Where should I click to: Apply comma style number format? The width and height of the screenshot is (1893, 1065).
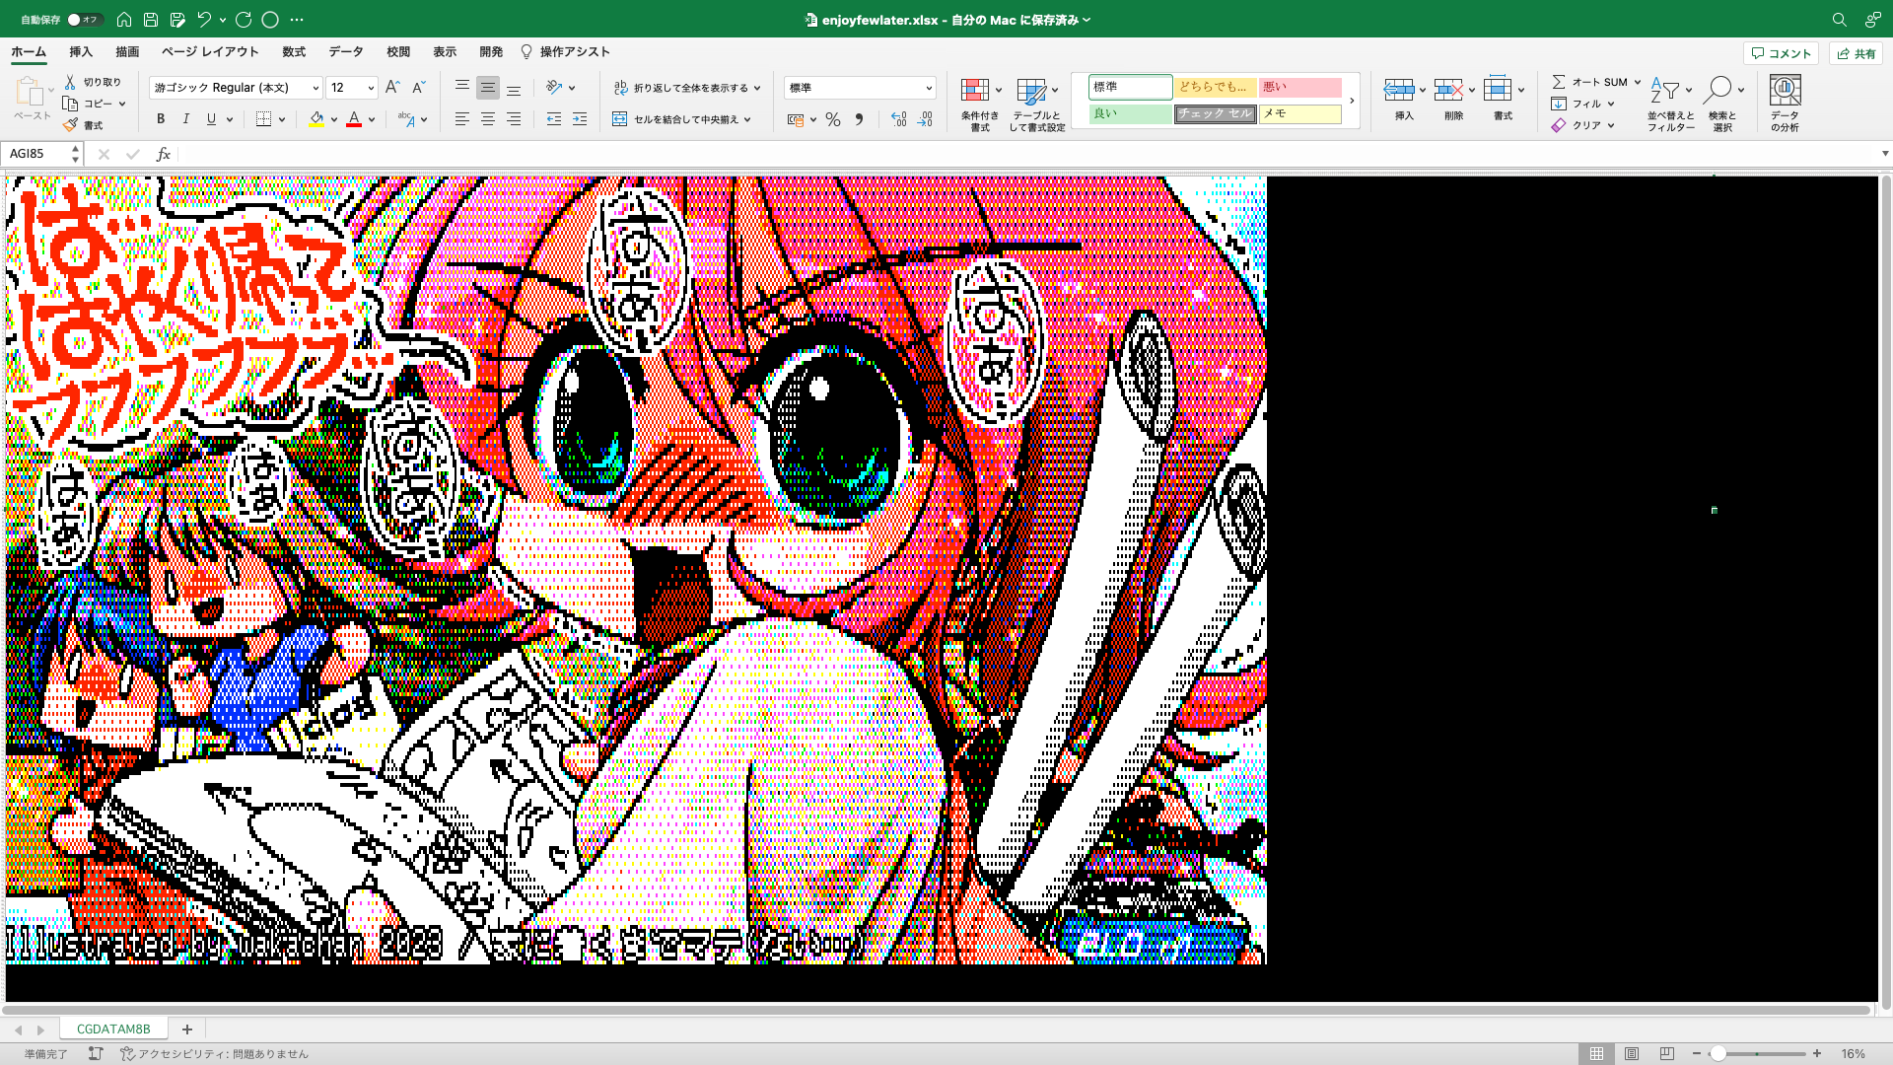pyautogui.click(x=859, y=119)
